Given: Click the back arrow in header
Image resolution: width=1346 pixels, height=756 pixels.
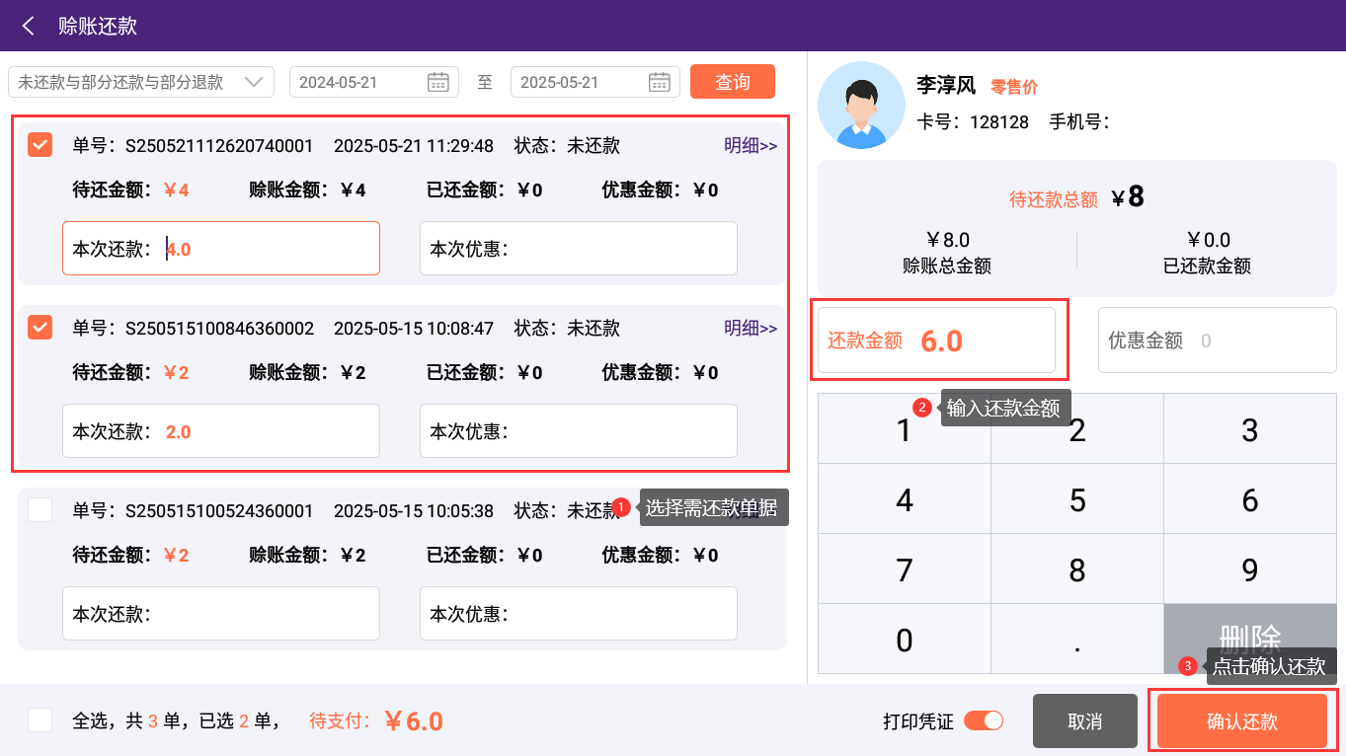Looking at the screenshot, I should pyautogui.click(x=29, y=26).
